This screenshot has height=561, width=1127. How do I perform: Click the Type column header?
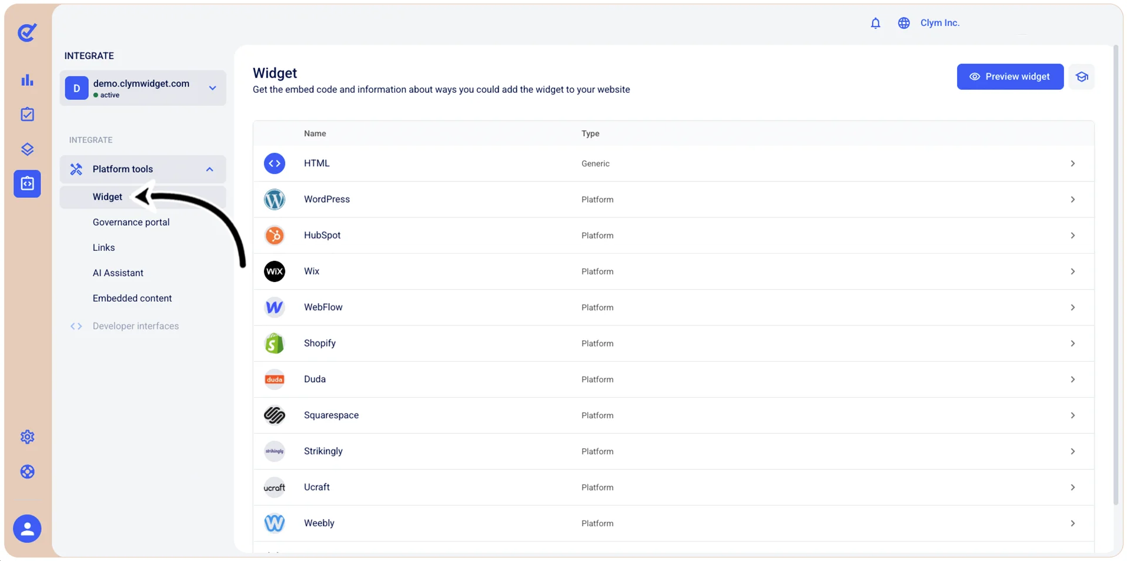590,133
